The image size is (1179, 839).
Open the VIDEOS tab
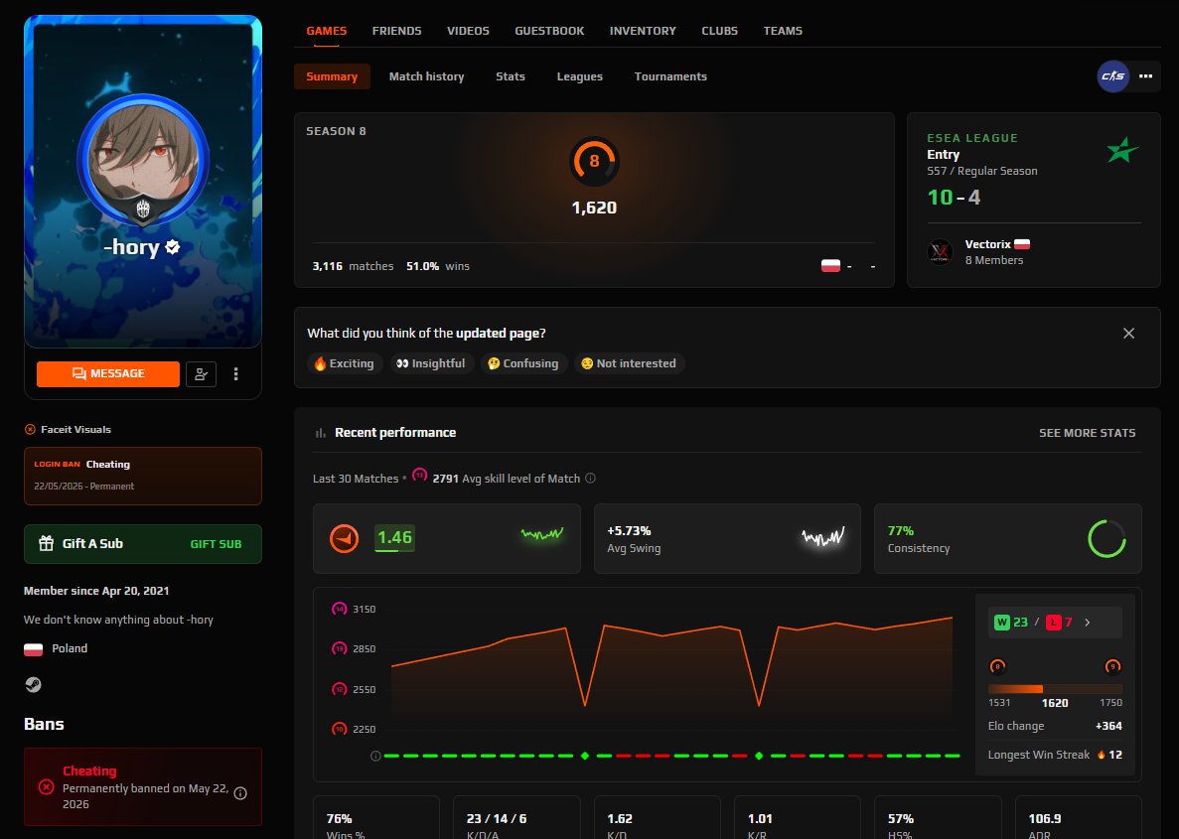(468, 31)
